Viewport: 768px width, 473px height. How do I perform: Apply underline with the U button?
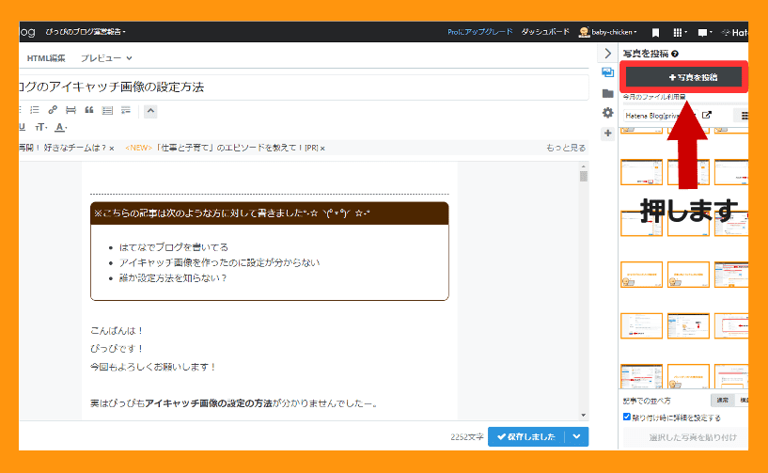pos(22,128)
